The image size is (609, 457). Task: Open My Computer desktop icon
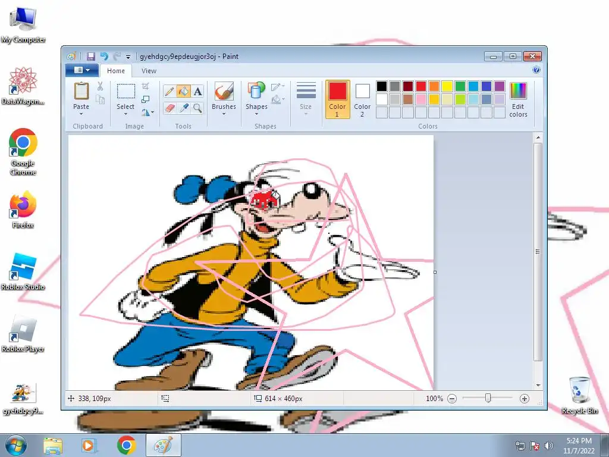23,25
